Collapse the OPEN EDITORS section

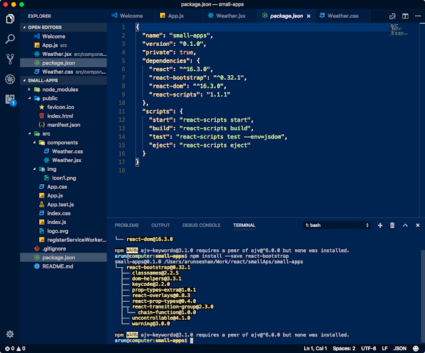24,27
